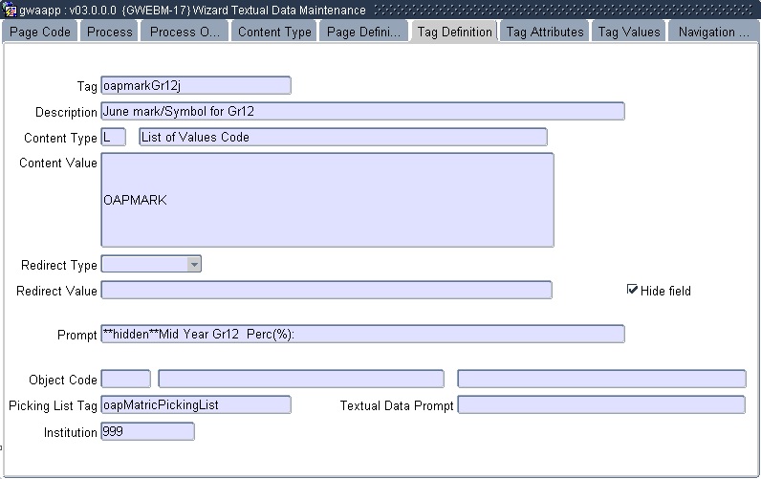
Task: Click the Textual Data Prompt field
Action: click(601, 404)
